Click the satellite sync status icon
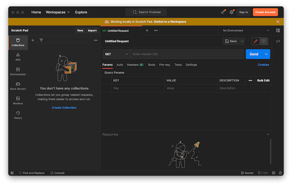This screenshot has width=292, height=186. pos(223,12)
